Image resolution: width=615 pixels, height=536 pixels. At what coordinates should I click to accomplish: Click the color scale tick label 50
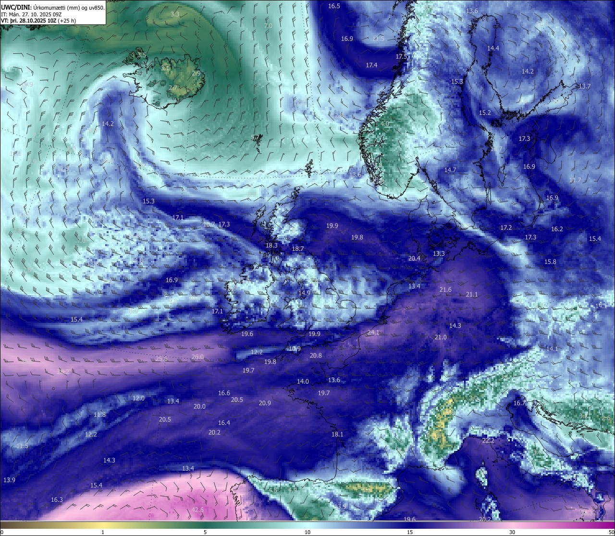(x=611, y=532)
